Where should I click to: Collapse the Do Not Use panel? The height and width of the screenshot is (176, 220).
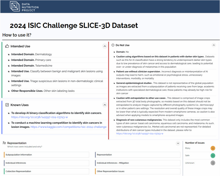214,45
